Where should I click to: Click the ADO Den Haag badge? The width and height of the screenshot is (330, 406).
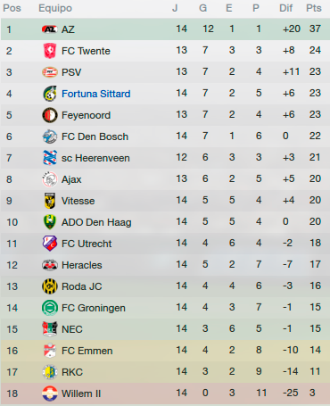coord(50,222)
